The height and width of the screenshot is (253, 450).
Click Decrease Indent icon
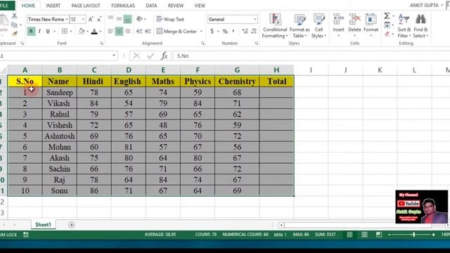click(x=139, y=31)
